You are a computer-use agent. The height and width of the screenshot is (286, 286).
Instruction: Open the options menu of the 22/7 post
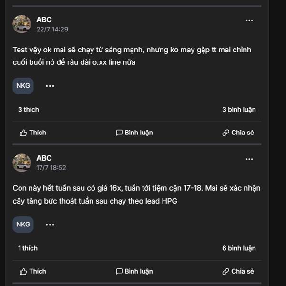(x=249, y=20)
